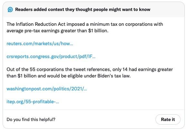Click the divider line above the helpful prompt
The height and width of the screenshot is (132, 187).
coord(94,109)
